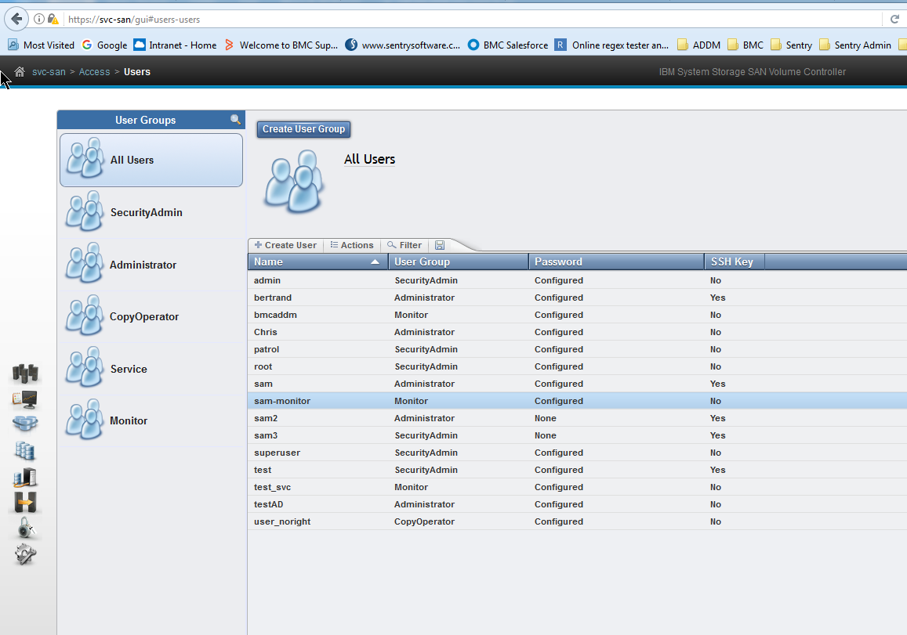Click the Create User Group button
Viewport: 907px width, 635px height.
pyautogui.click(x=303, y=129)
